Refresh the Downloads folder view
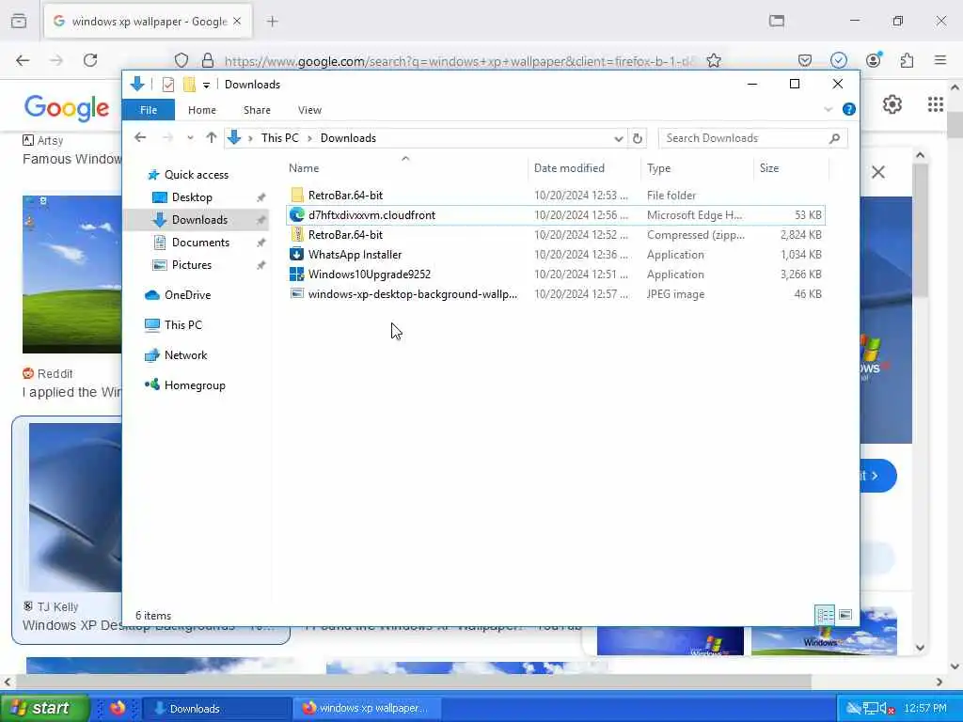This screenshot has width=963, height=722. click(638, 139)
